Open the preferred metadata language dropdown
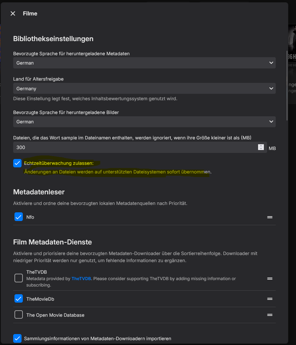296x345 pixels. (x=144, y=63)
